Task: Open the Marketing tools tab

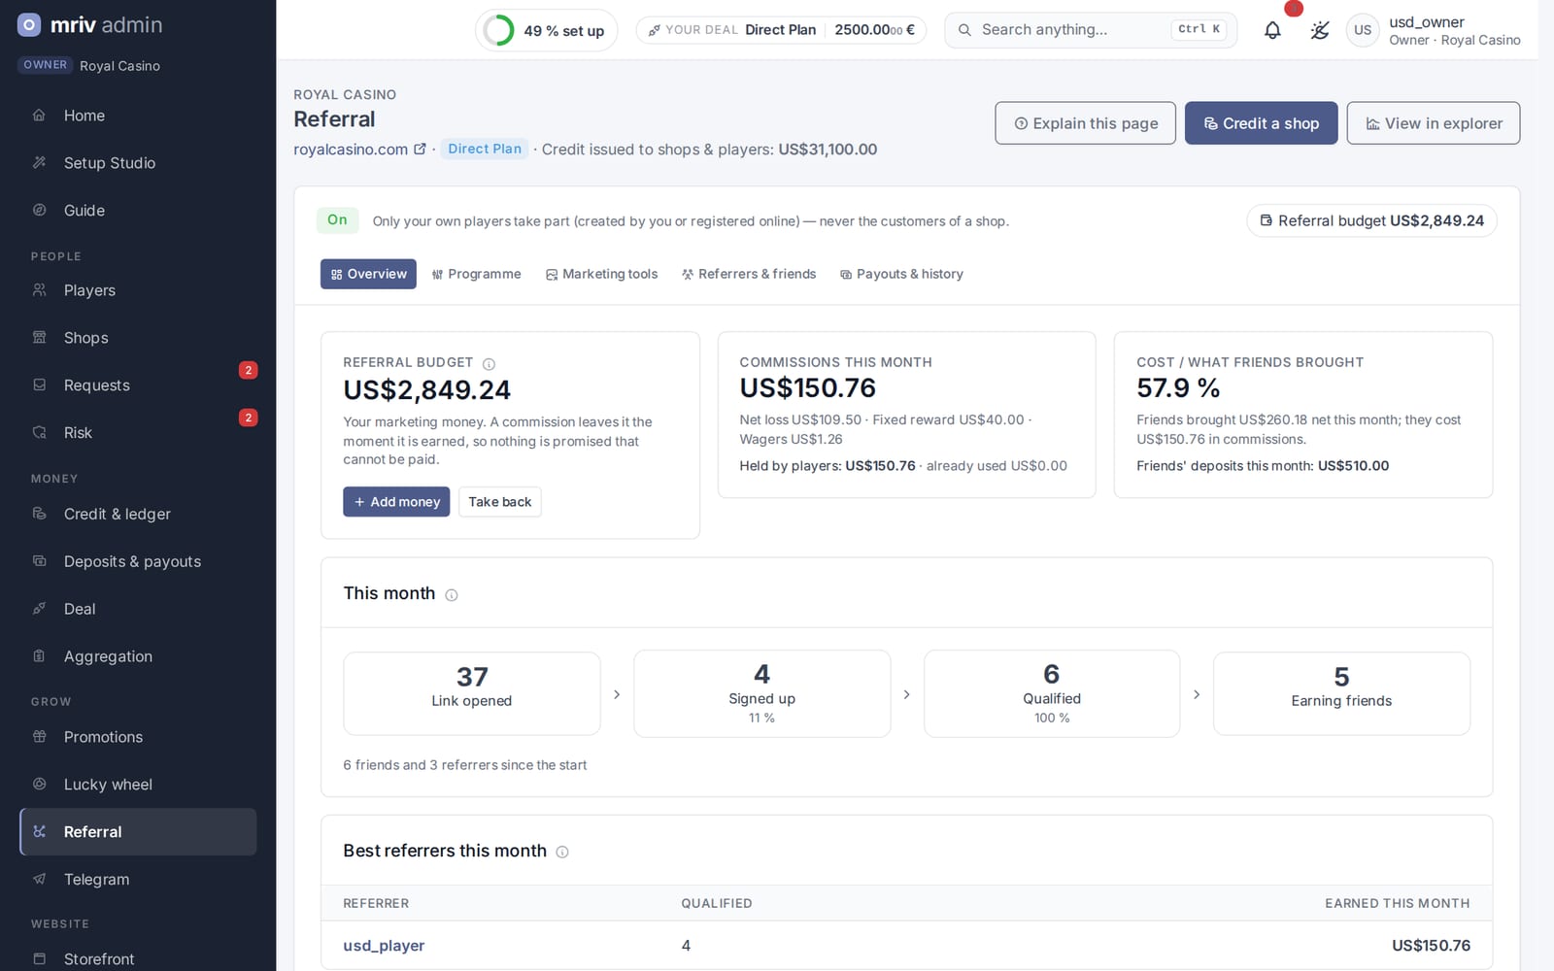Action: click(601, 274)
